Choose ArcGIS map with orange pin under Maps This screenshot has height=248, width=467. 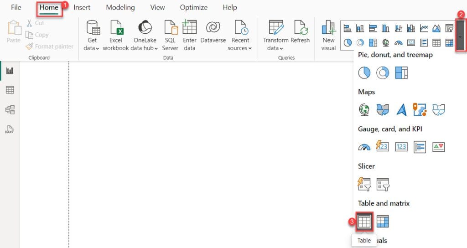(x=420, y=109)
